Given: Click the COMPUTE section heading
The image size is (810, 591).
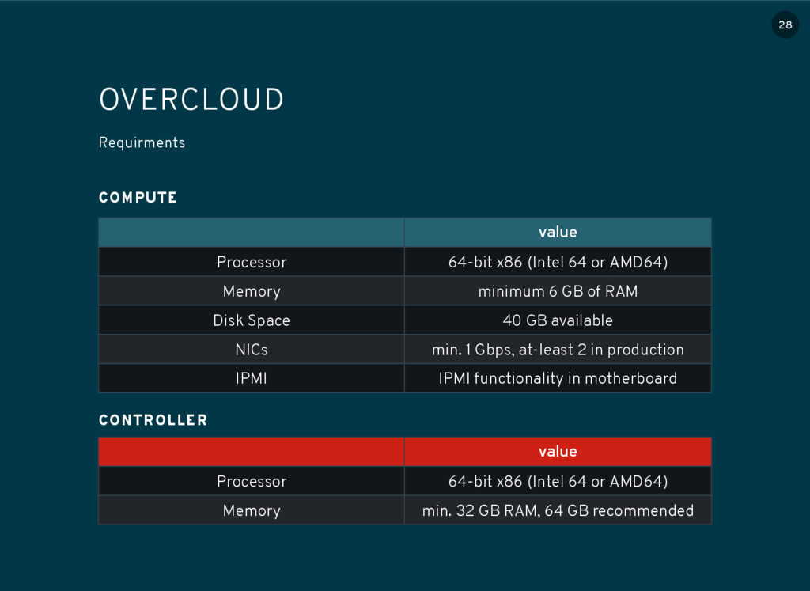Looking at the screenshot, I should coord(138,198).
